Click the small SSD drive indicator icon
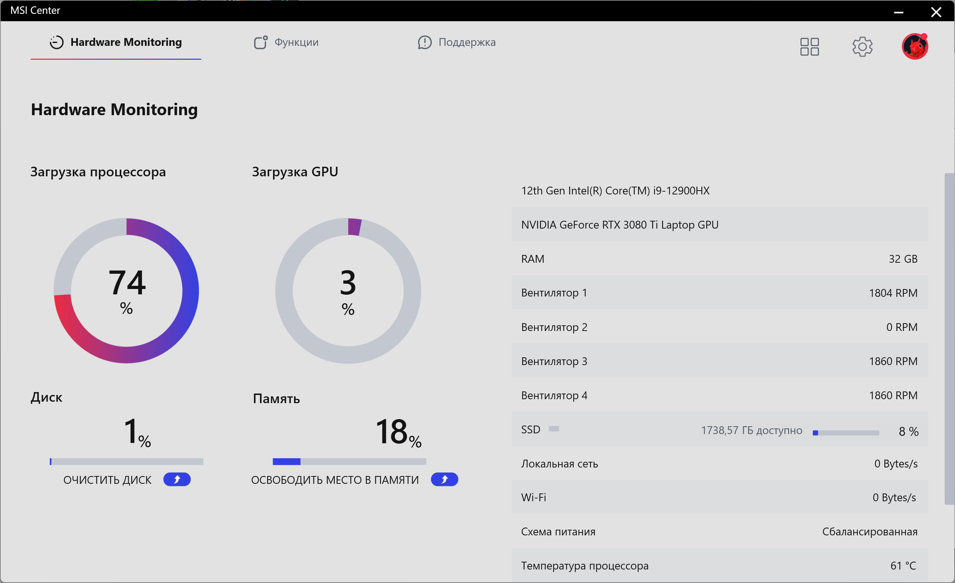This screenshot has height=583, width=955. [554, 429]
